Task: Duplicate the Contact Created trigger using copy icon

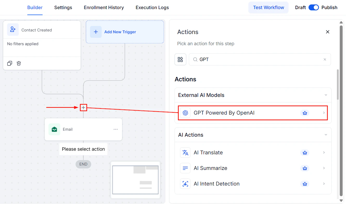Action: click(10, 63)
